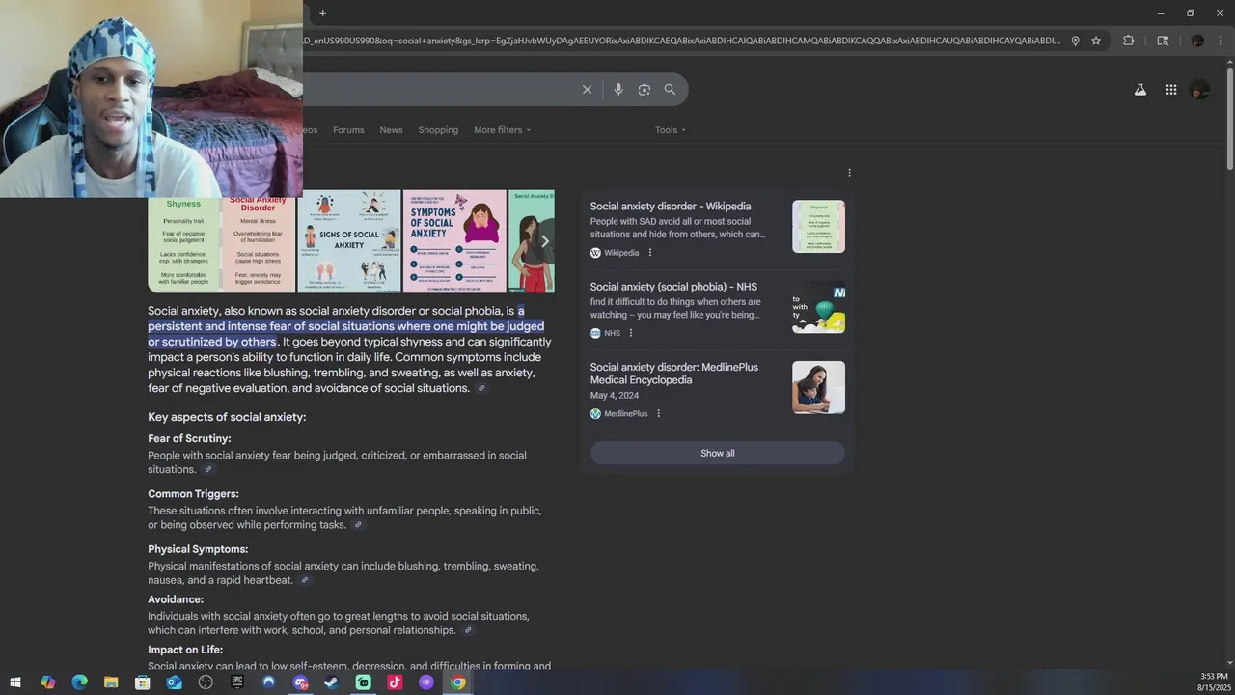Open the Chrome profile avatar in toolbar
Screen dimensions: 1235x695
pos(1197,41)
